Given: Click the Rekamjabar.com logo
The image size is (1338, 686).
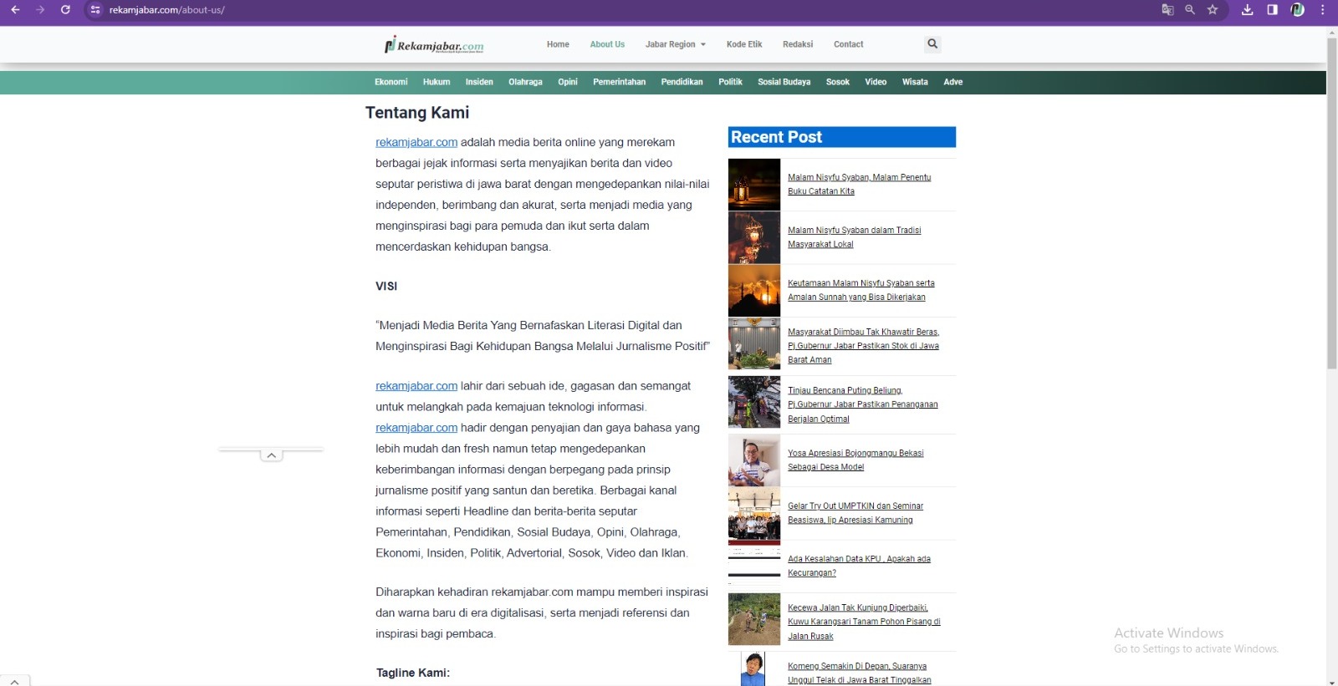Looking at the screenshot, I should point(434,45).
